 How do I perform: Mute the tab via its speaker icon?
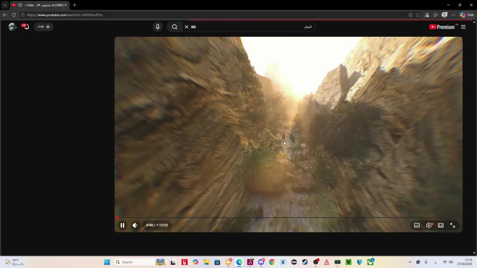click(20, 5)
